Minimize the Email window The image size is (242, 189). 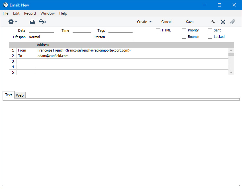pos(205,5)
